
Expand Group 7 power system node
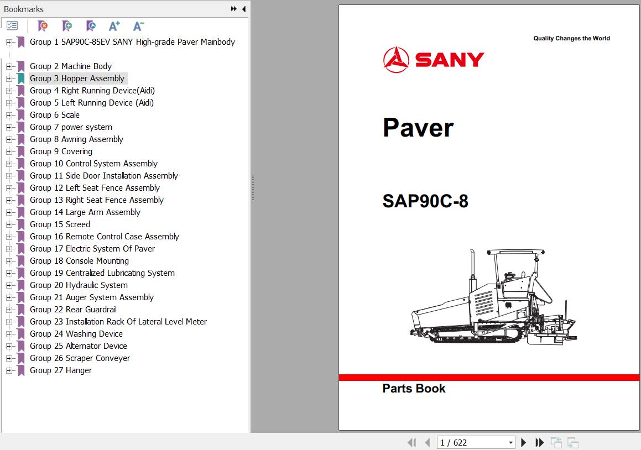point(9,127)
